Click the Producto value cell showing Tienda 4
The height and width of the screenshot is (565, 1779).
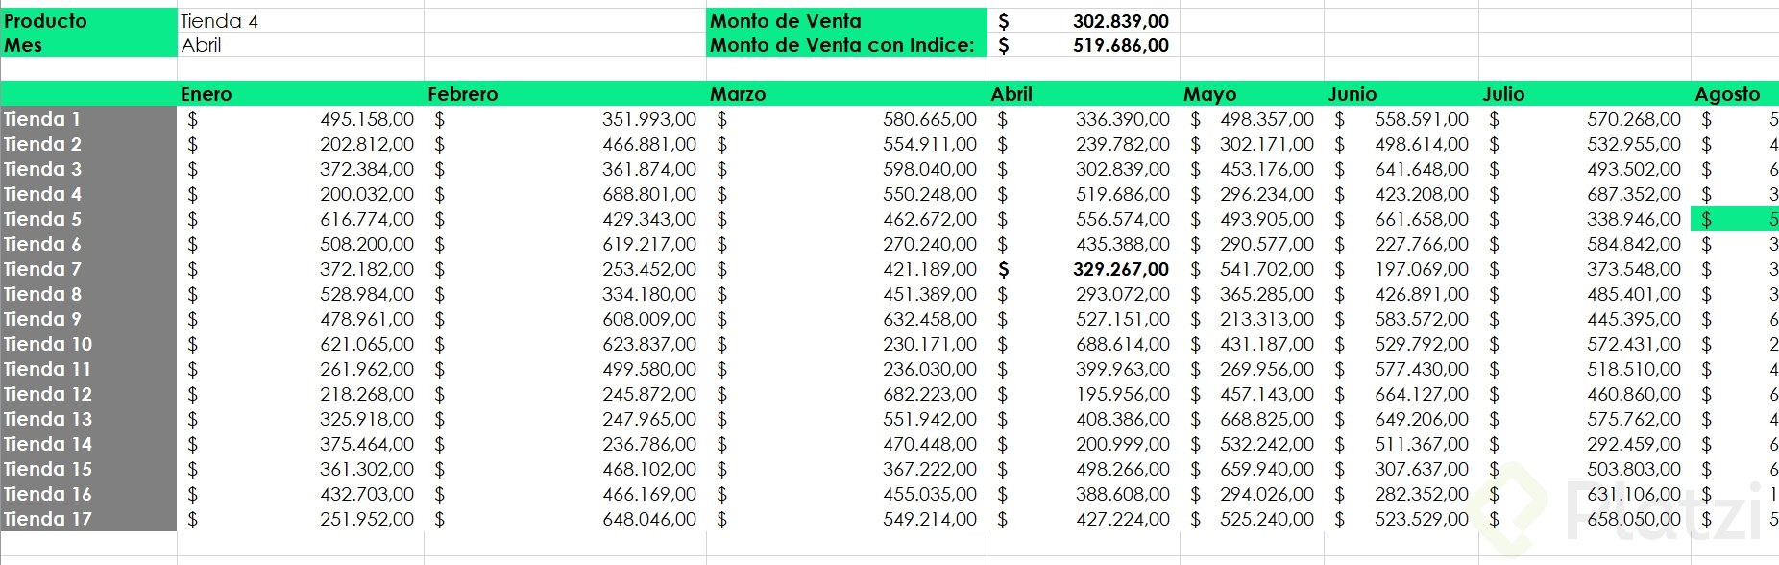[x=220, y=21]
